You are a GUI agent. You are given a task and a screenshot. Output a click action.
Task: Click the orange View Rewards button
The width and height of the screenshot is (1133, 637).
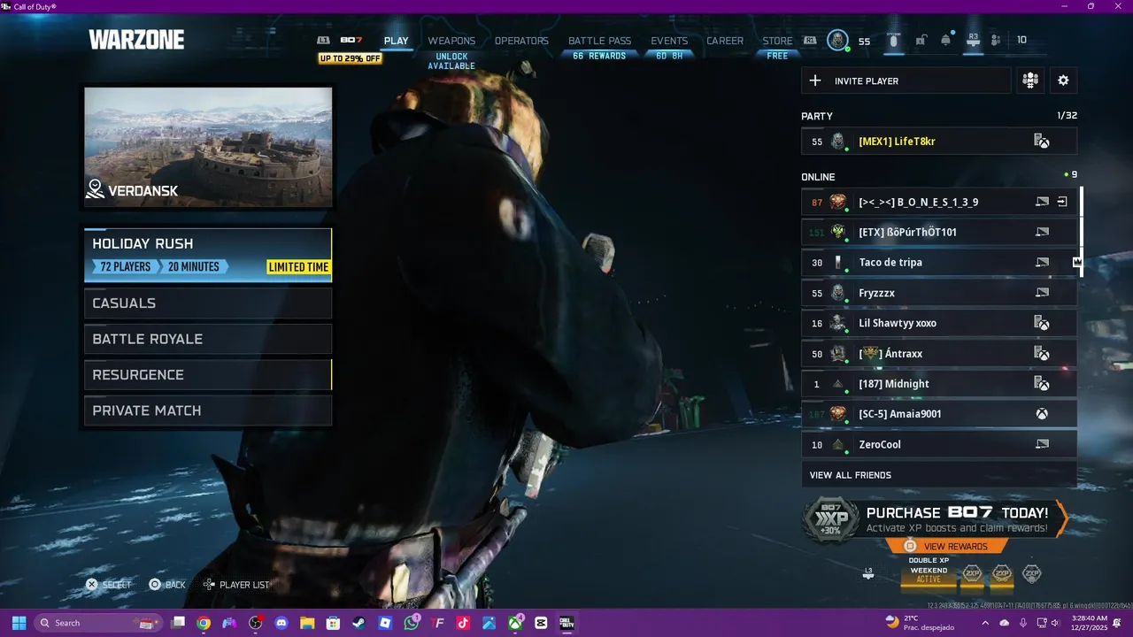tap(945, 546)
